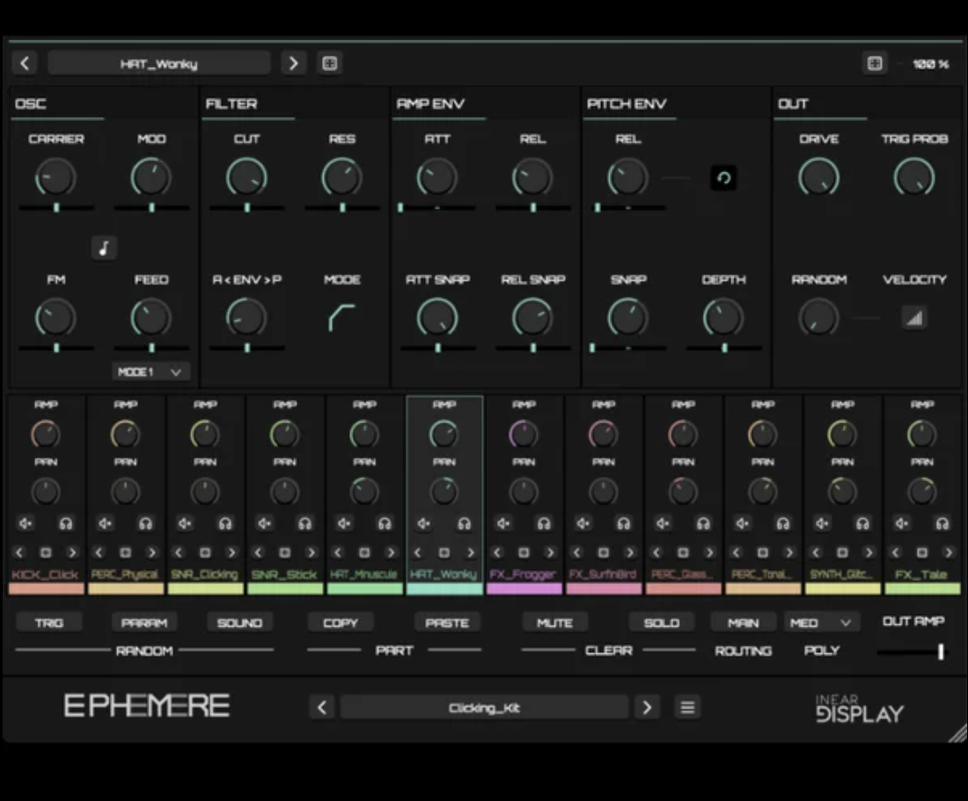Click previous sound arrow on HAT_Minuscule channel
The image size is (968, 801).
pyautogui.click(x=338, y=552)
